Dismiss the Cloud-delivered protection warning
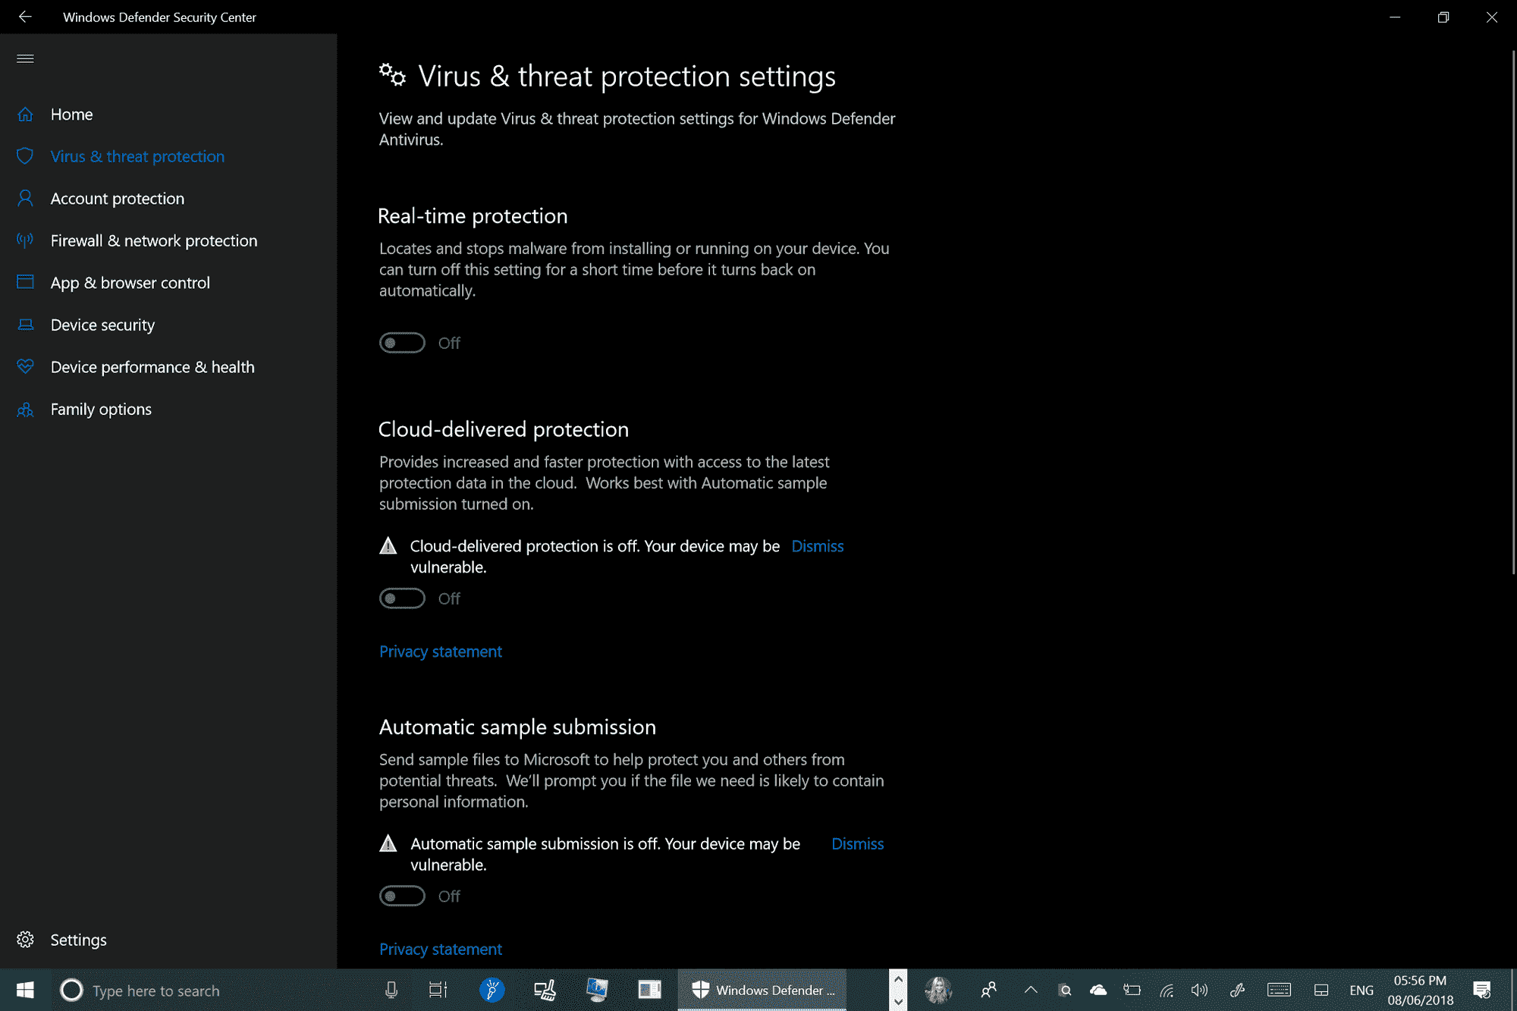The image size is (1517, 1011). [x=817, y=546]
